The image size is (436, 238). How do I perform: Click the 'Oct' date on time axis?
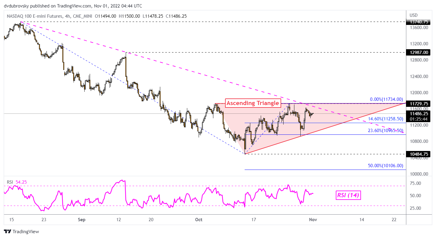click(x=199, y=220)
